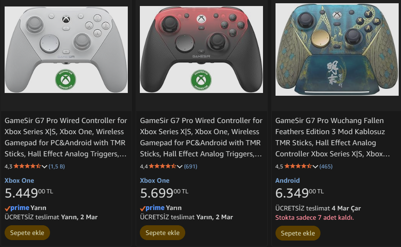401x247 pixels.
Task: Add the 5.699 TL controller to cart
Action: [163, 233]
